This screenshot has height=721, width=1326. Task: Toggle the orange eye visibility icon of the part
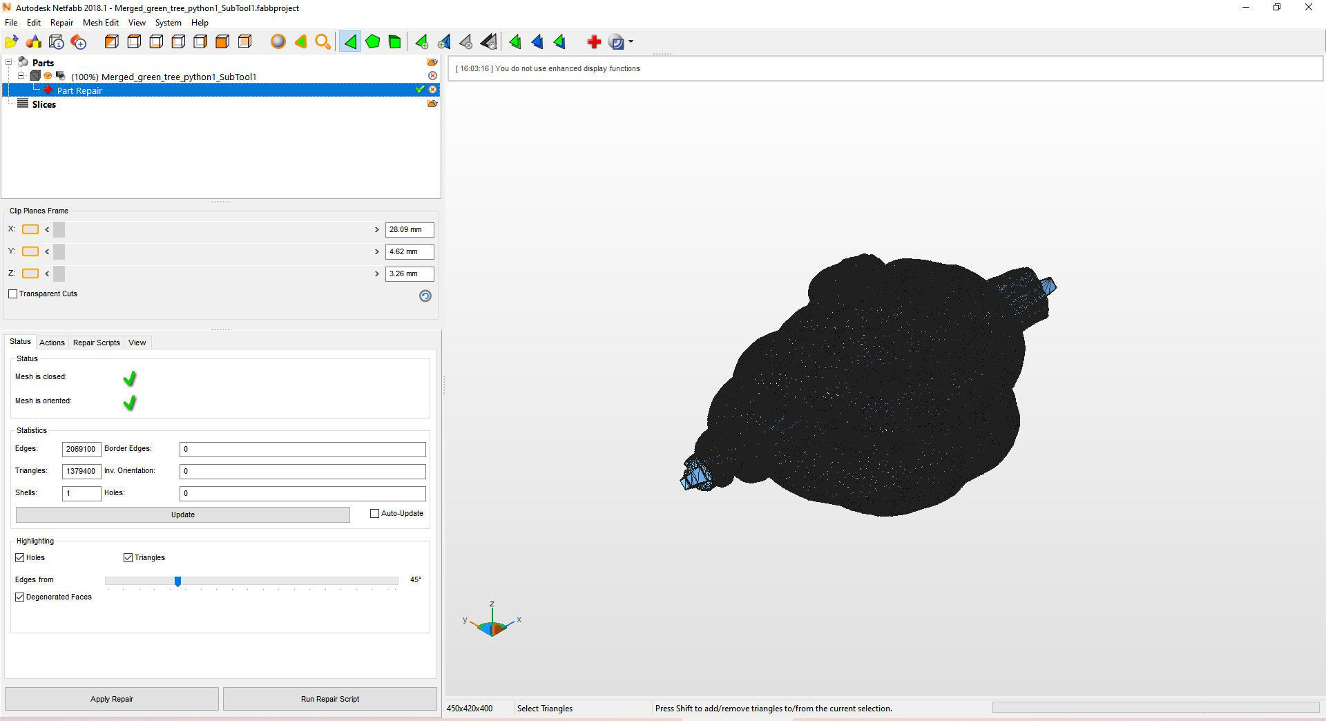[x=48, y=75]
